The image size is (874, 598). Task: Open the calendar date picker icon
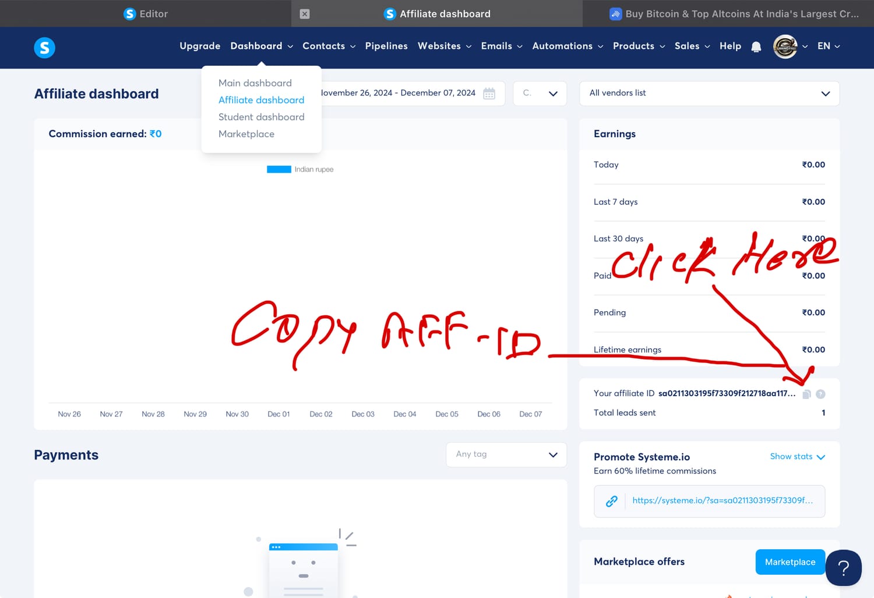pyautogui.click(x=489, y=94)
